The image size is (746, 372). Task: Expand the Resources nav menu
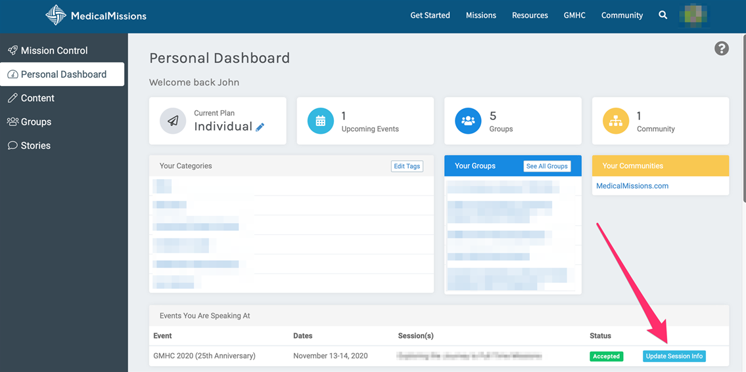530,15
